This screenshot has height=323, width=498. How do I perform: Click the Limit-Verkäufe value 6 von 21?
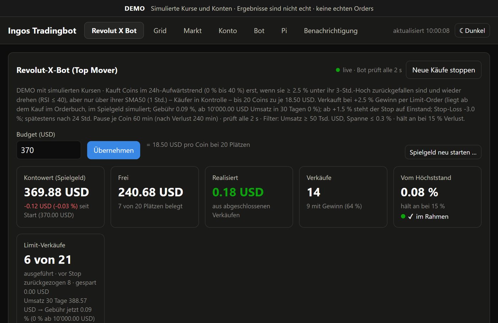pos(47,260)
